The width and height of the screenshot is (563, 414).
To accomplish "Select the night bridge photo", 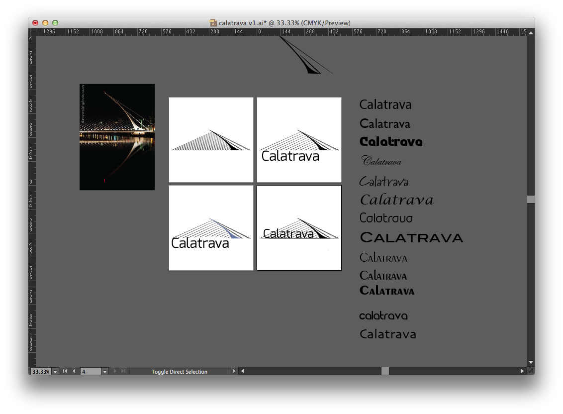I will [x=117, y=137].
